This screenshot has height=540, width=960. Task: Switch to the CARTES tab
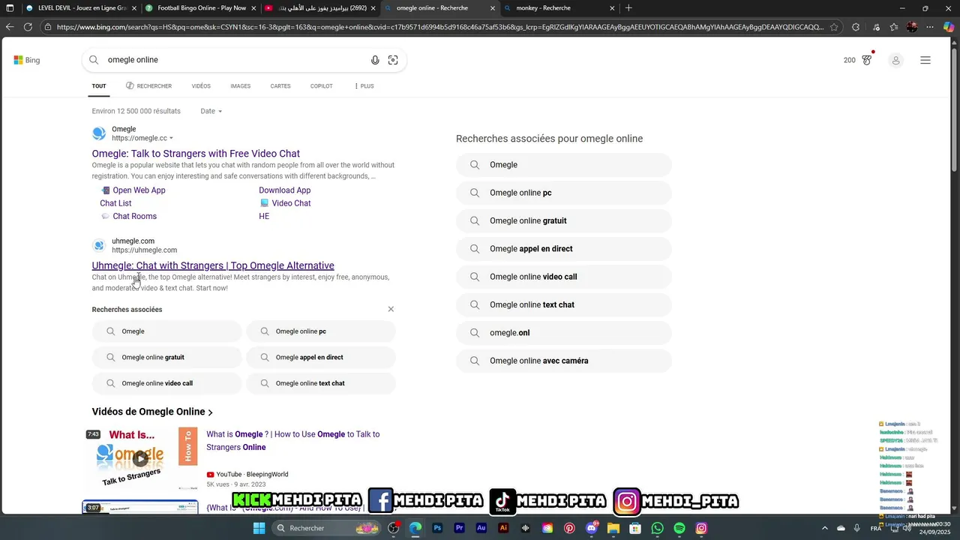point(280,86)
